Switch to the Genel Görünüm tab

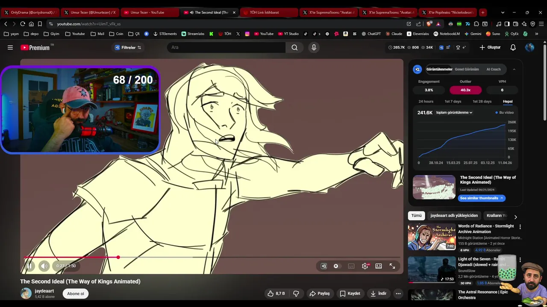(467, 69)
